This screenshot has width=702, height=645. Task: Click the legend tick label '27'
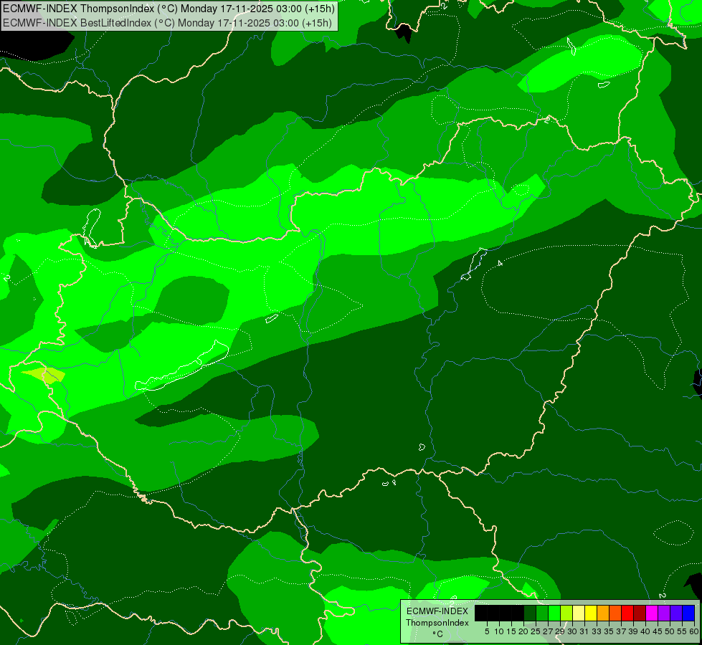548,631
